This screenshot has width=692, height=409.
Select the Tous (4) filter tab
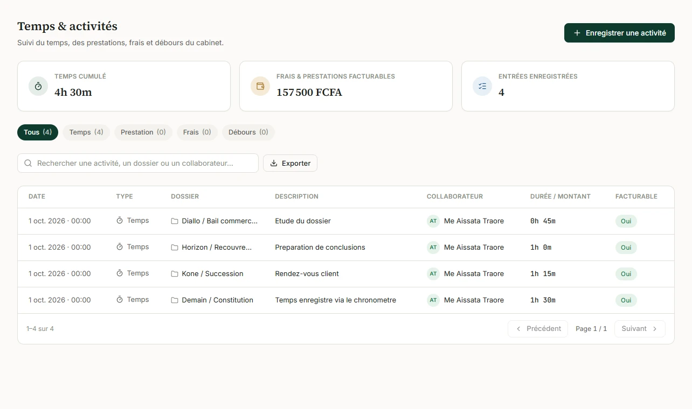(38, 132)
